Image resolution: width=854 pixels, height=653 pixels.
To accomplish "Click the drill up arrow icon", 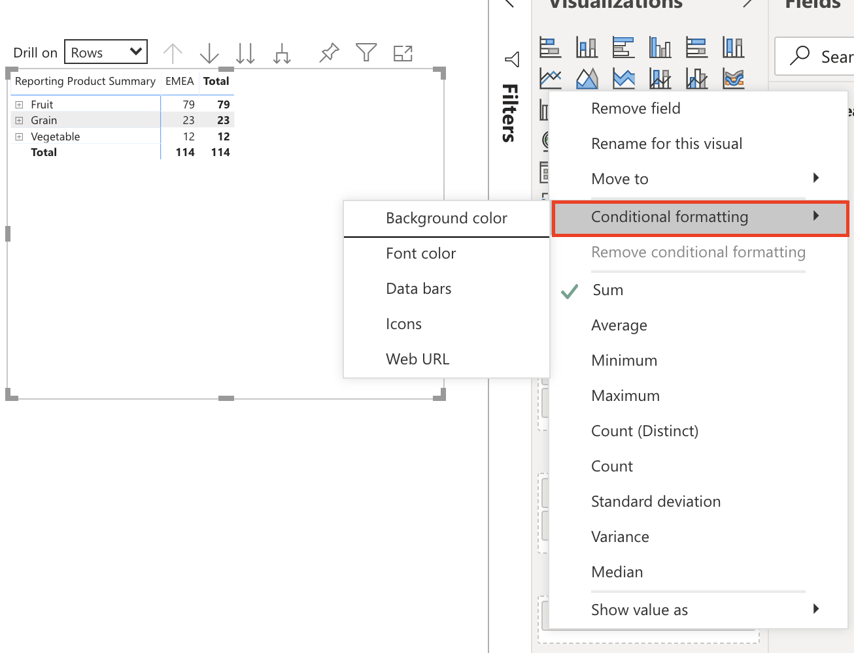I will point(173,53).
